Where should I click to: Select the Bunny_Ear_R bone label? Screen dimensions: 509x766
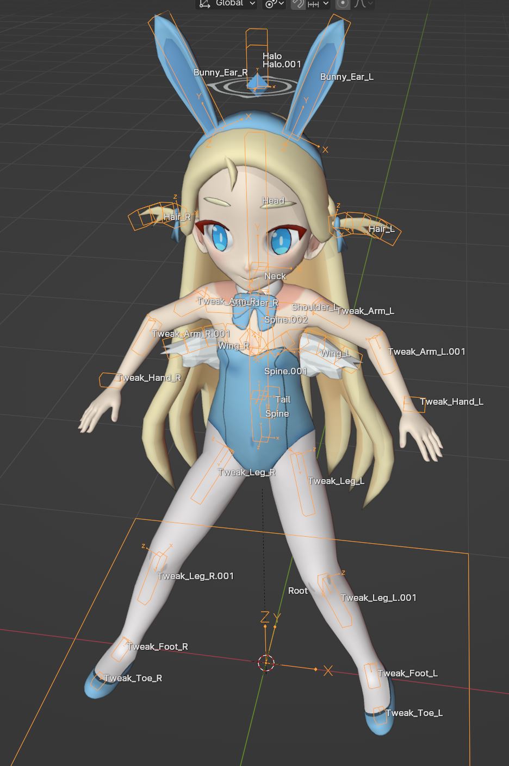click(x=220, y=72)
